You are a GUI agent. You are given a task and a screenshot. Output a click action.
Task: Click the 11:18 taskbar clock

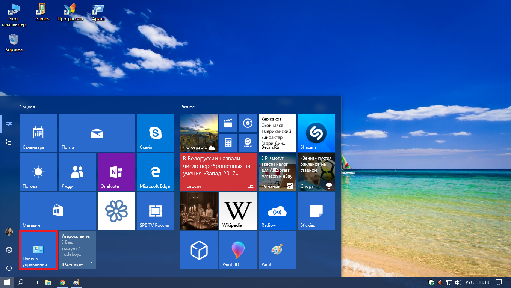point(484,282)
